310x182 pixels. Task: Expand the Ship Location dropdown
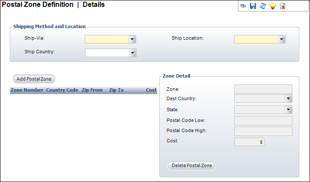(x=281, y=39)
